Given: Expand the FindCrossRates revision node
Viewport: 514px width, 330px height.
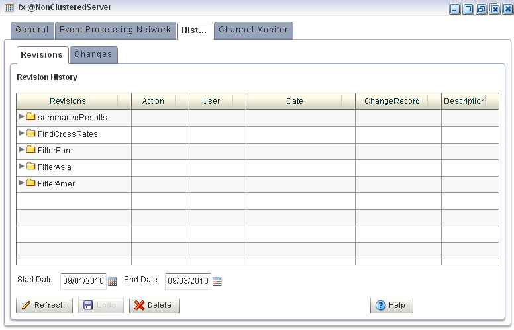Looking at the screenshot, I should [22, 134].
